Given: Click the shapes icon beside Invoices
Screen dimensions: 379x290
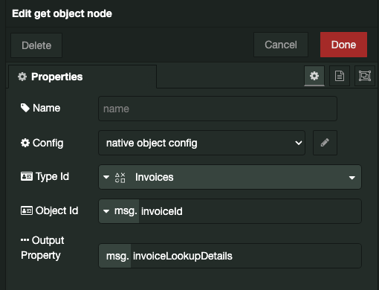Looking at the screenshot, I should [120, 178].
